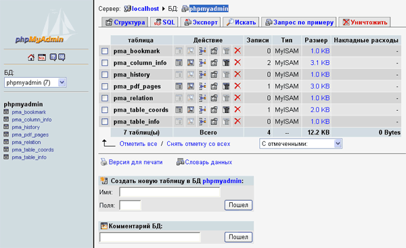Screen dimensions: 406x248
Task: Browse pma_column_info with its first action icon
Action: [x=179, y=63]
